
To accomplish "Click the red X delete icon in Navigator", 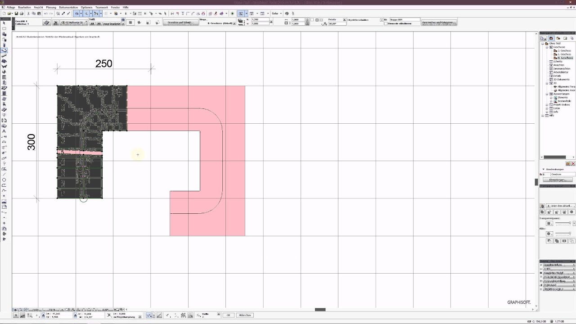I will (573, 164).
